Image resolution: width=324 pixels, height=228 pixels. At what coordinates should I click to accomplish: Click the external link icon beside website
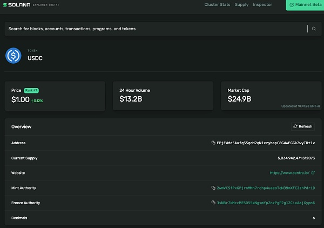pos(313,173)
